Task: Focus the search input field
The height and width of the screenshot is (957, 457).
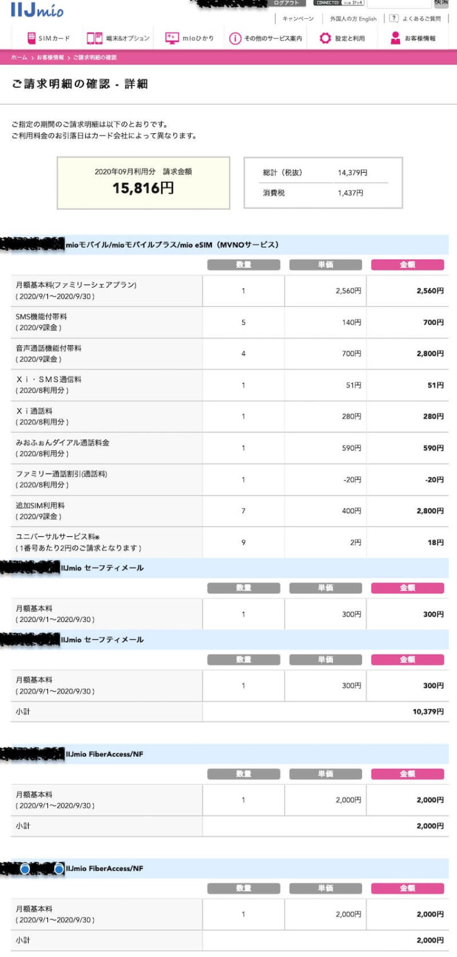Action: point(399,3)
